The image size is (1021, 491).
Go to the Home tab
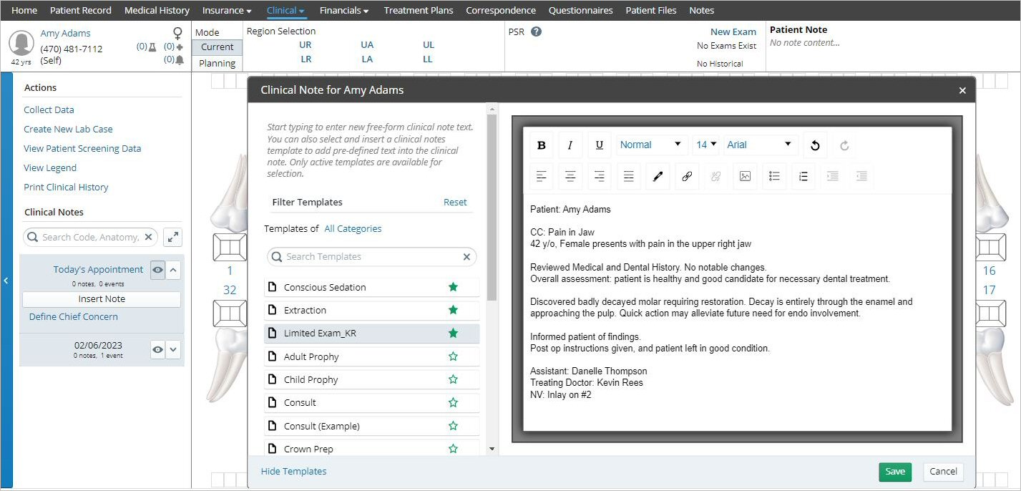point(24,10)
